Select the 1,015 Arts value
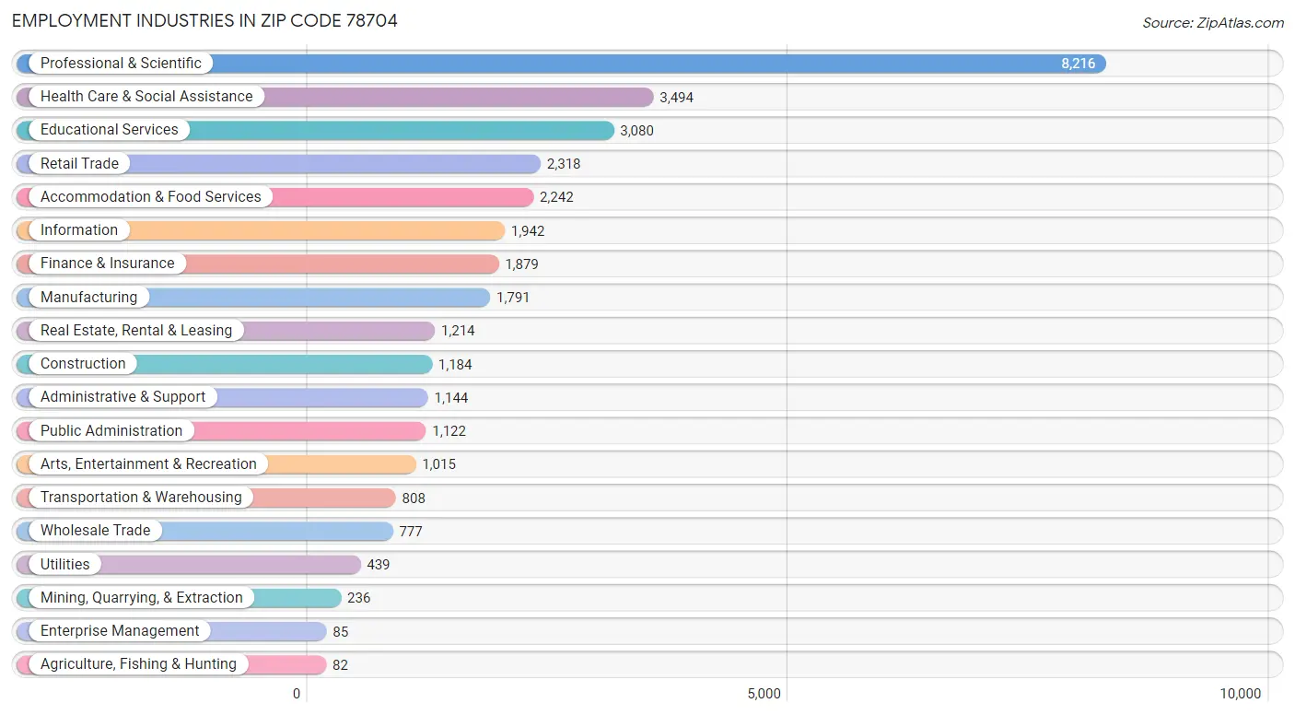 click(x=439, y=464)
